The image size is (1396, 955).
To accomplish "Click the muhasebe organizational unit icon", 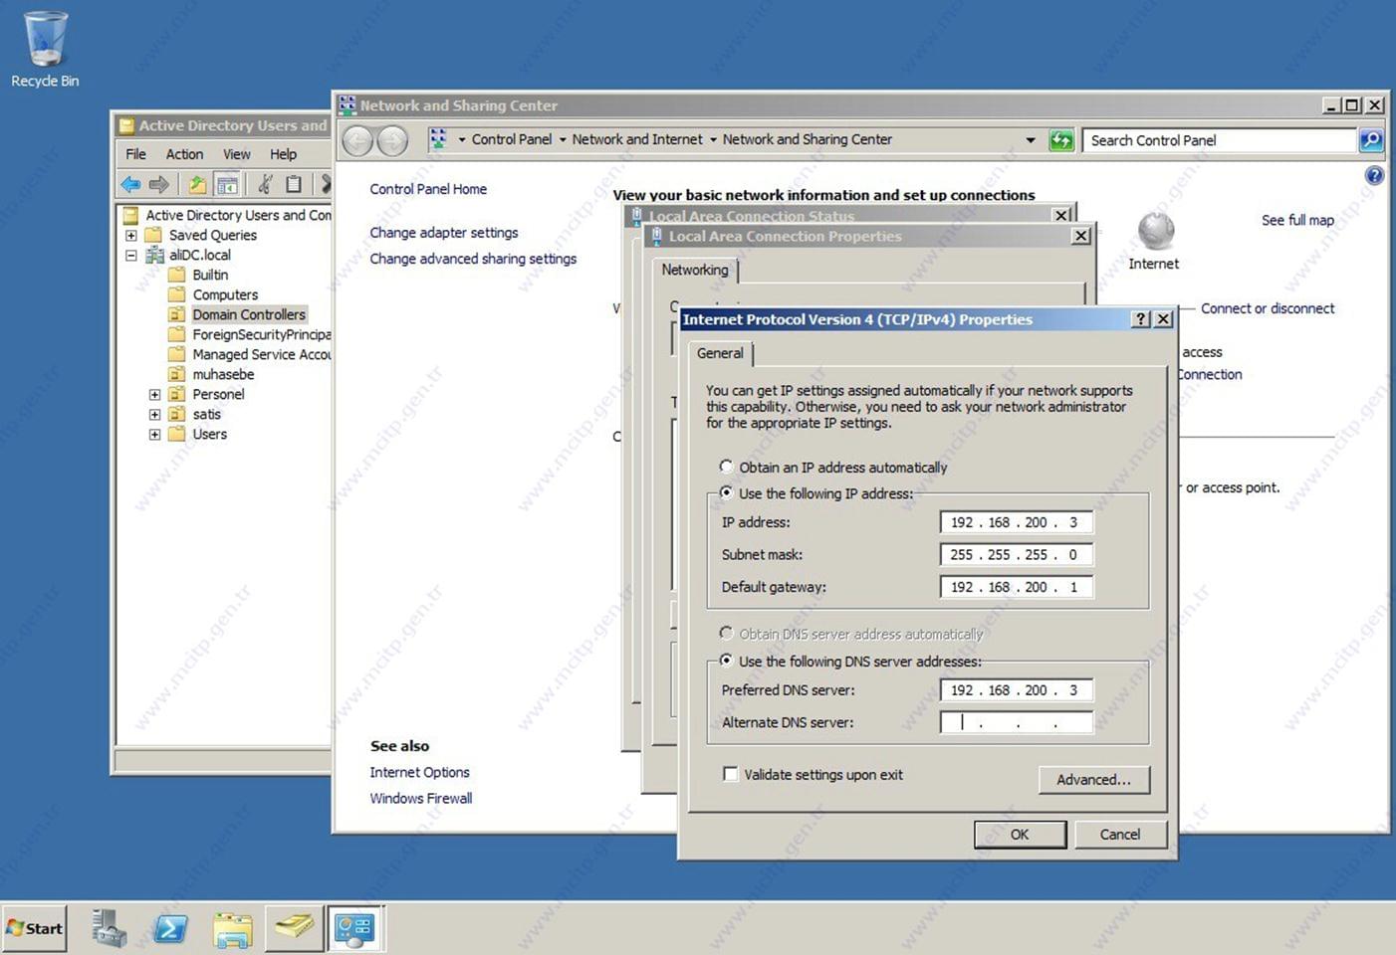I will coord(177,375).
